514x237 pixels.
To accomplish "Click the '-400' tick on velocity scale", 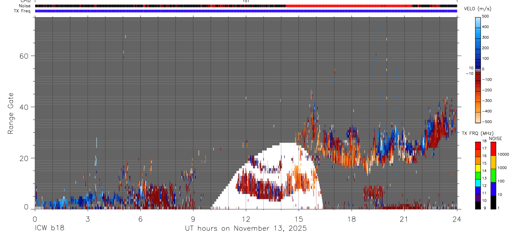I will [488, 111].
